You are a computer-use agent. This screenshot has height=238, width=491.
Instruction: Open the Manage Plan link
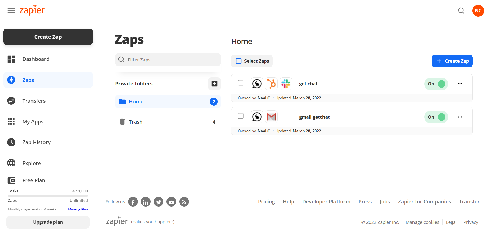[x=78, y=209]
